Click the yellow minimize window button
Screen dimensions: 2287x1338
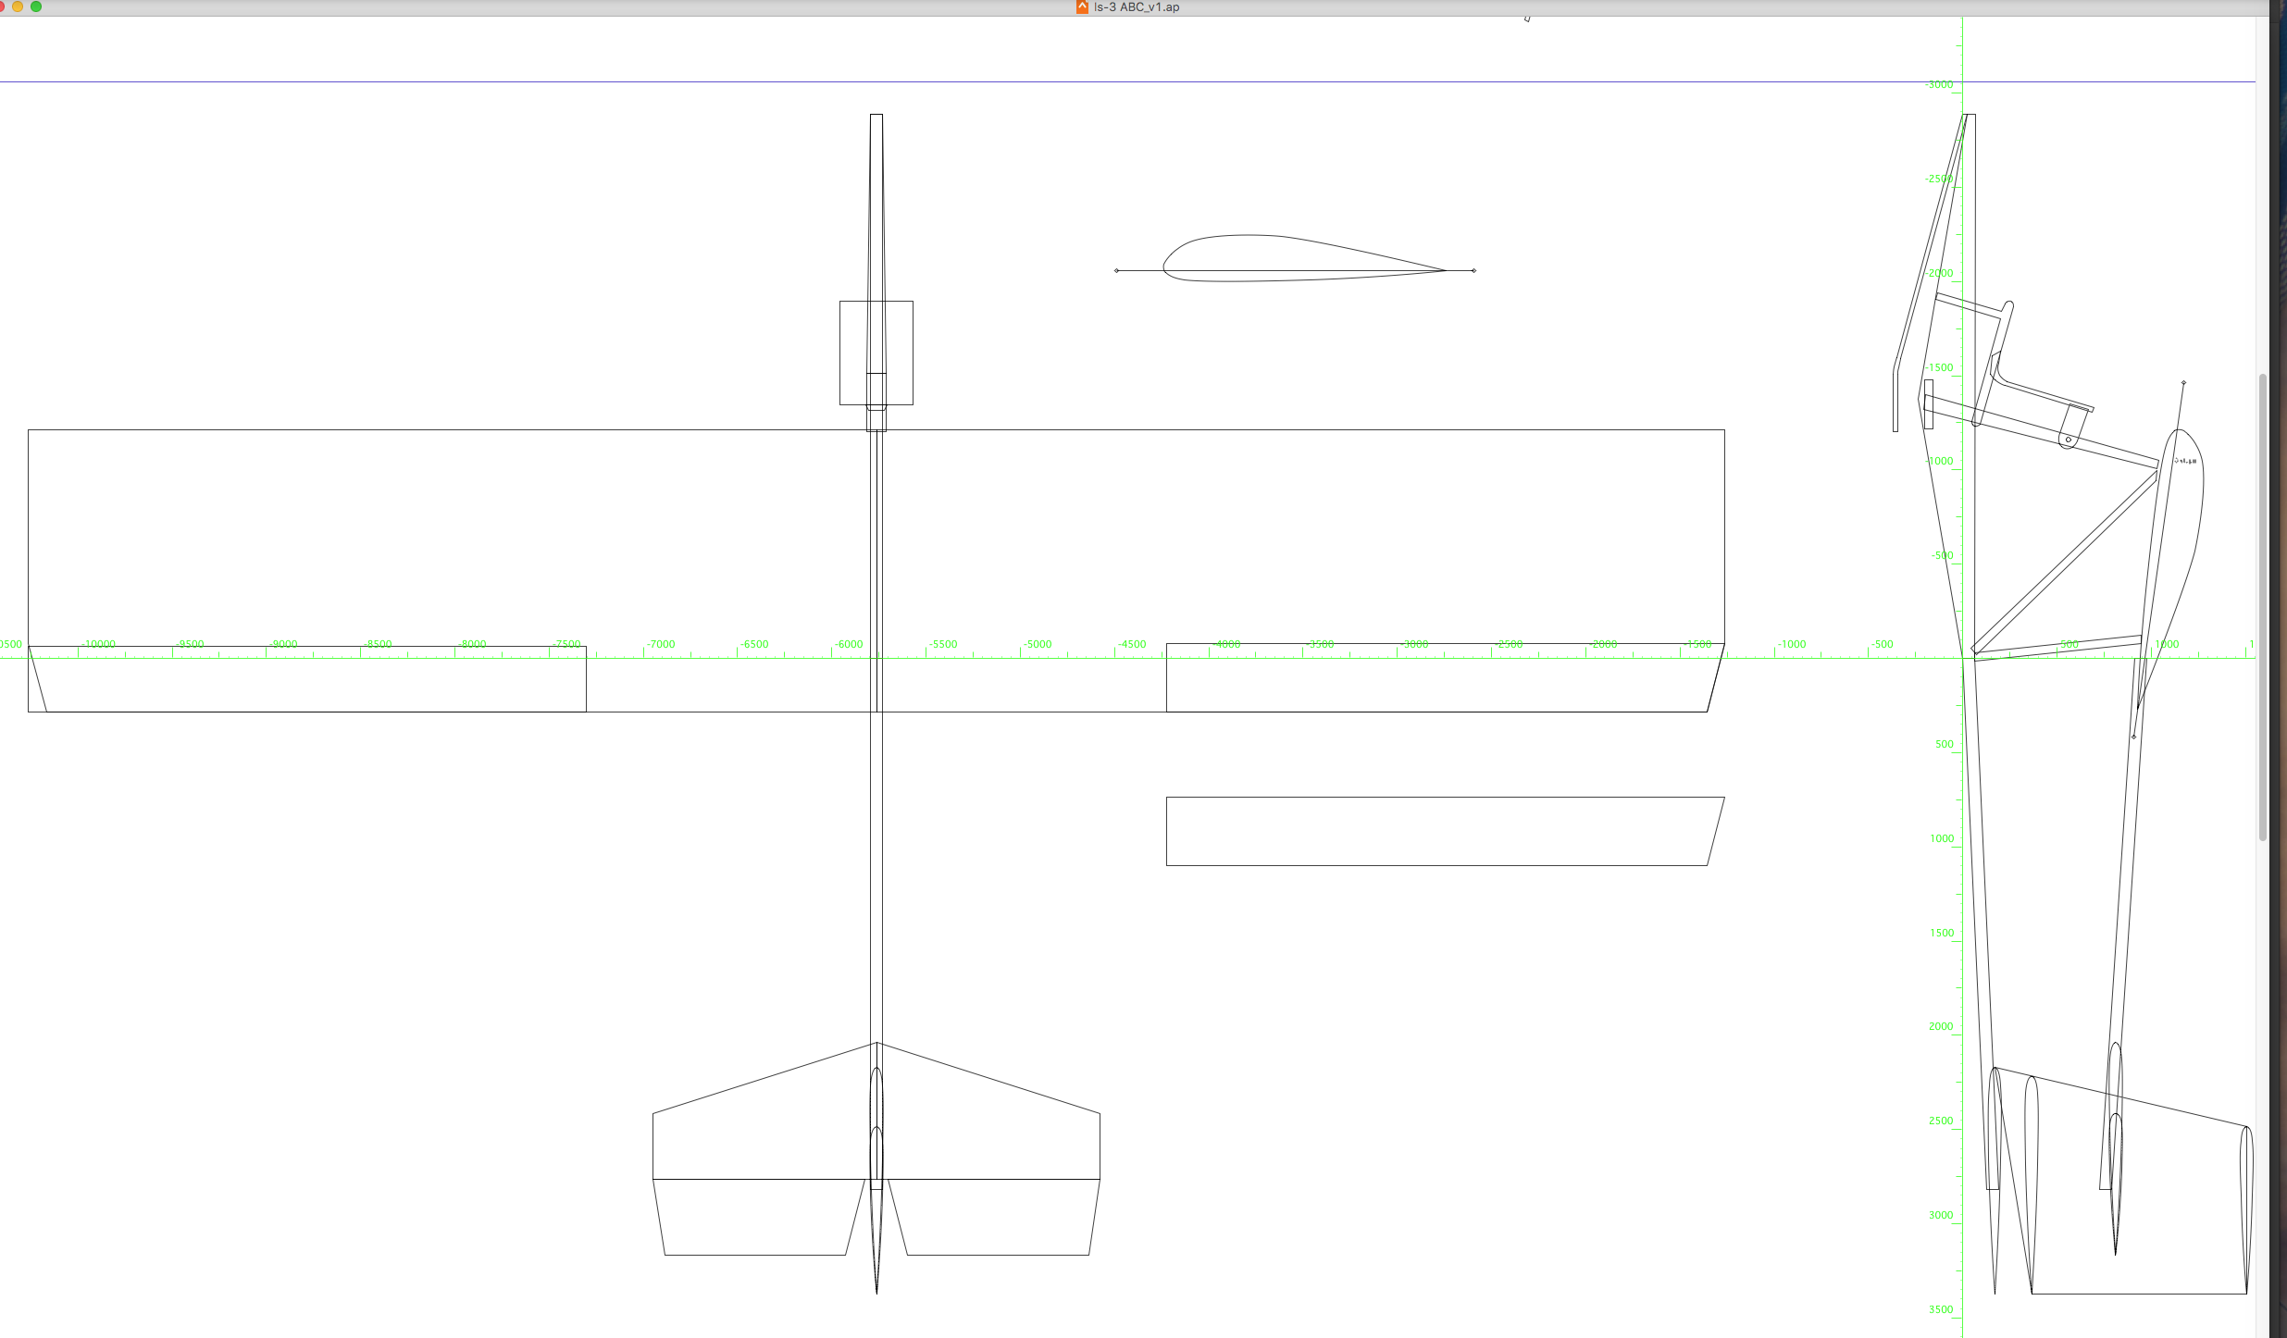point(18,6)
